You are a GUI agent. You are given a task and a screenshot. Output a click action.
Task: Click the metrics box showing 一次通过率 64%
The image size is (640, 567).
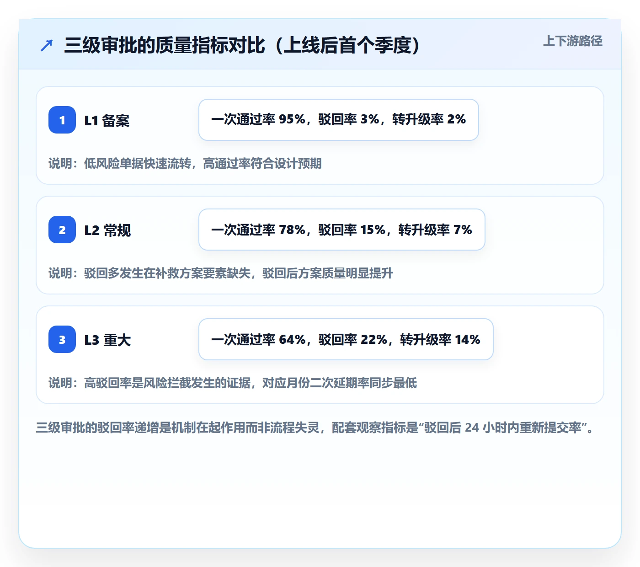(x=346, y=339)
